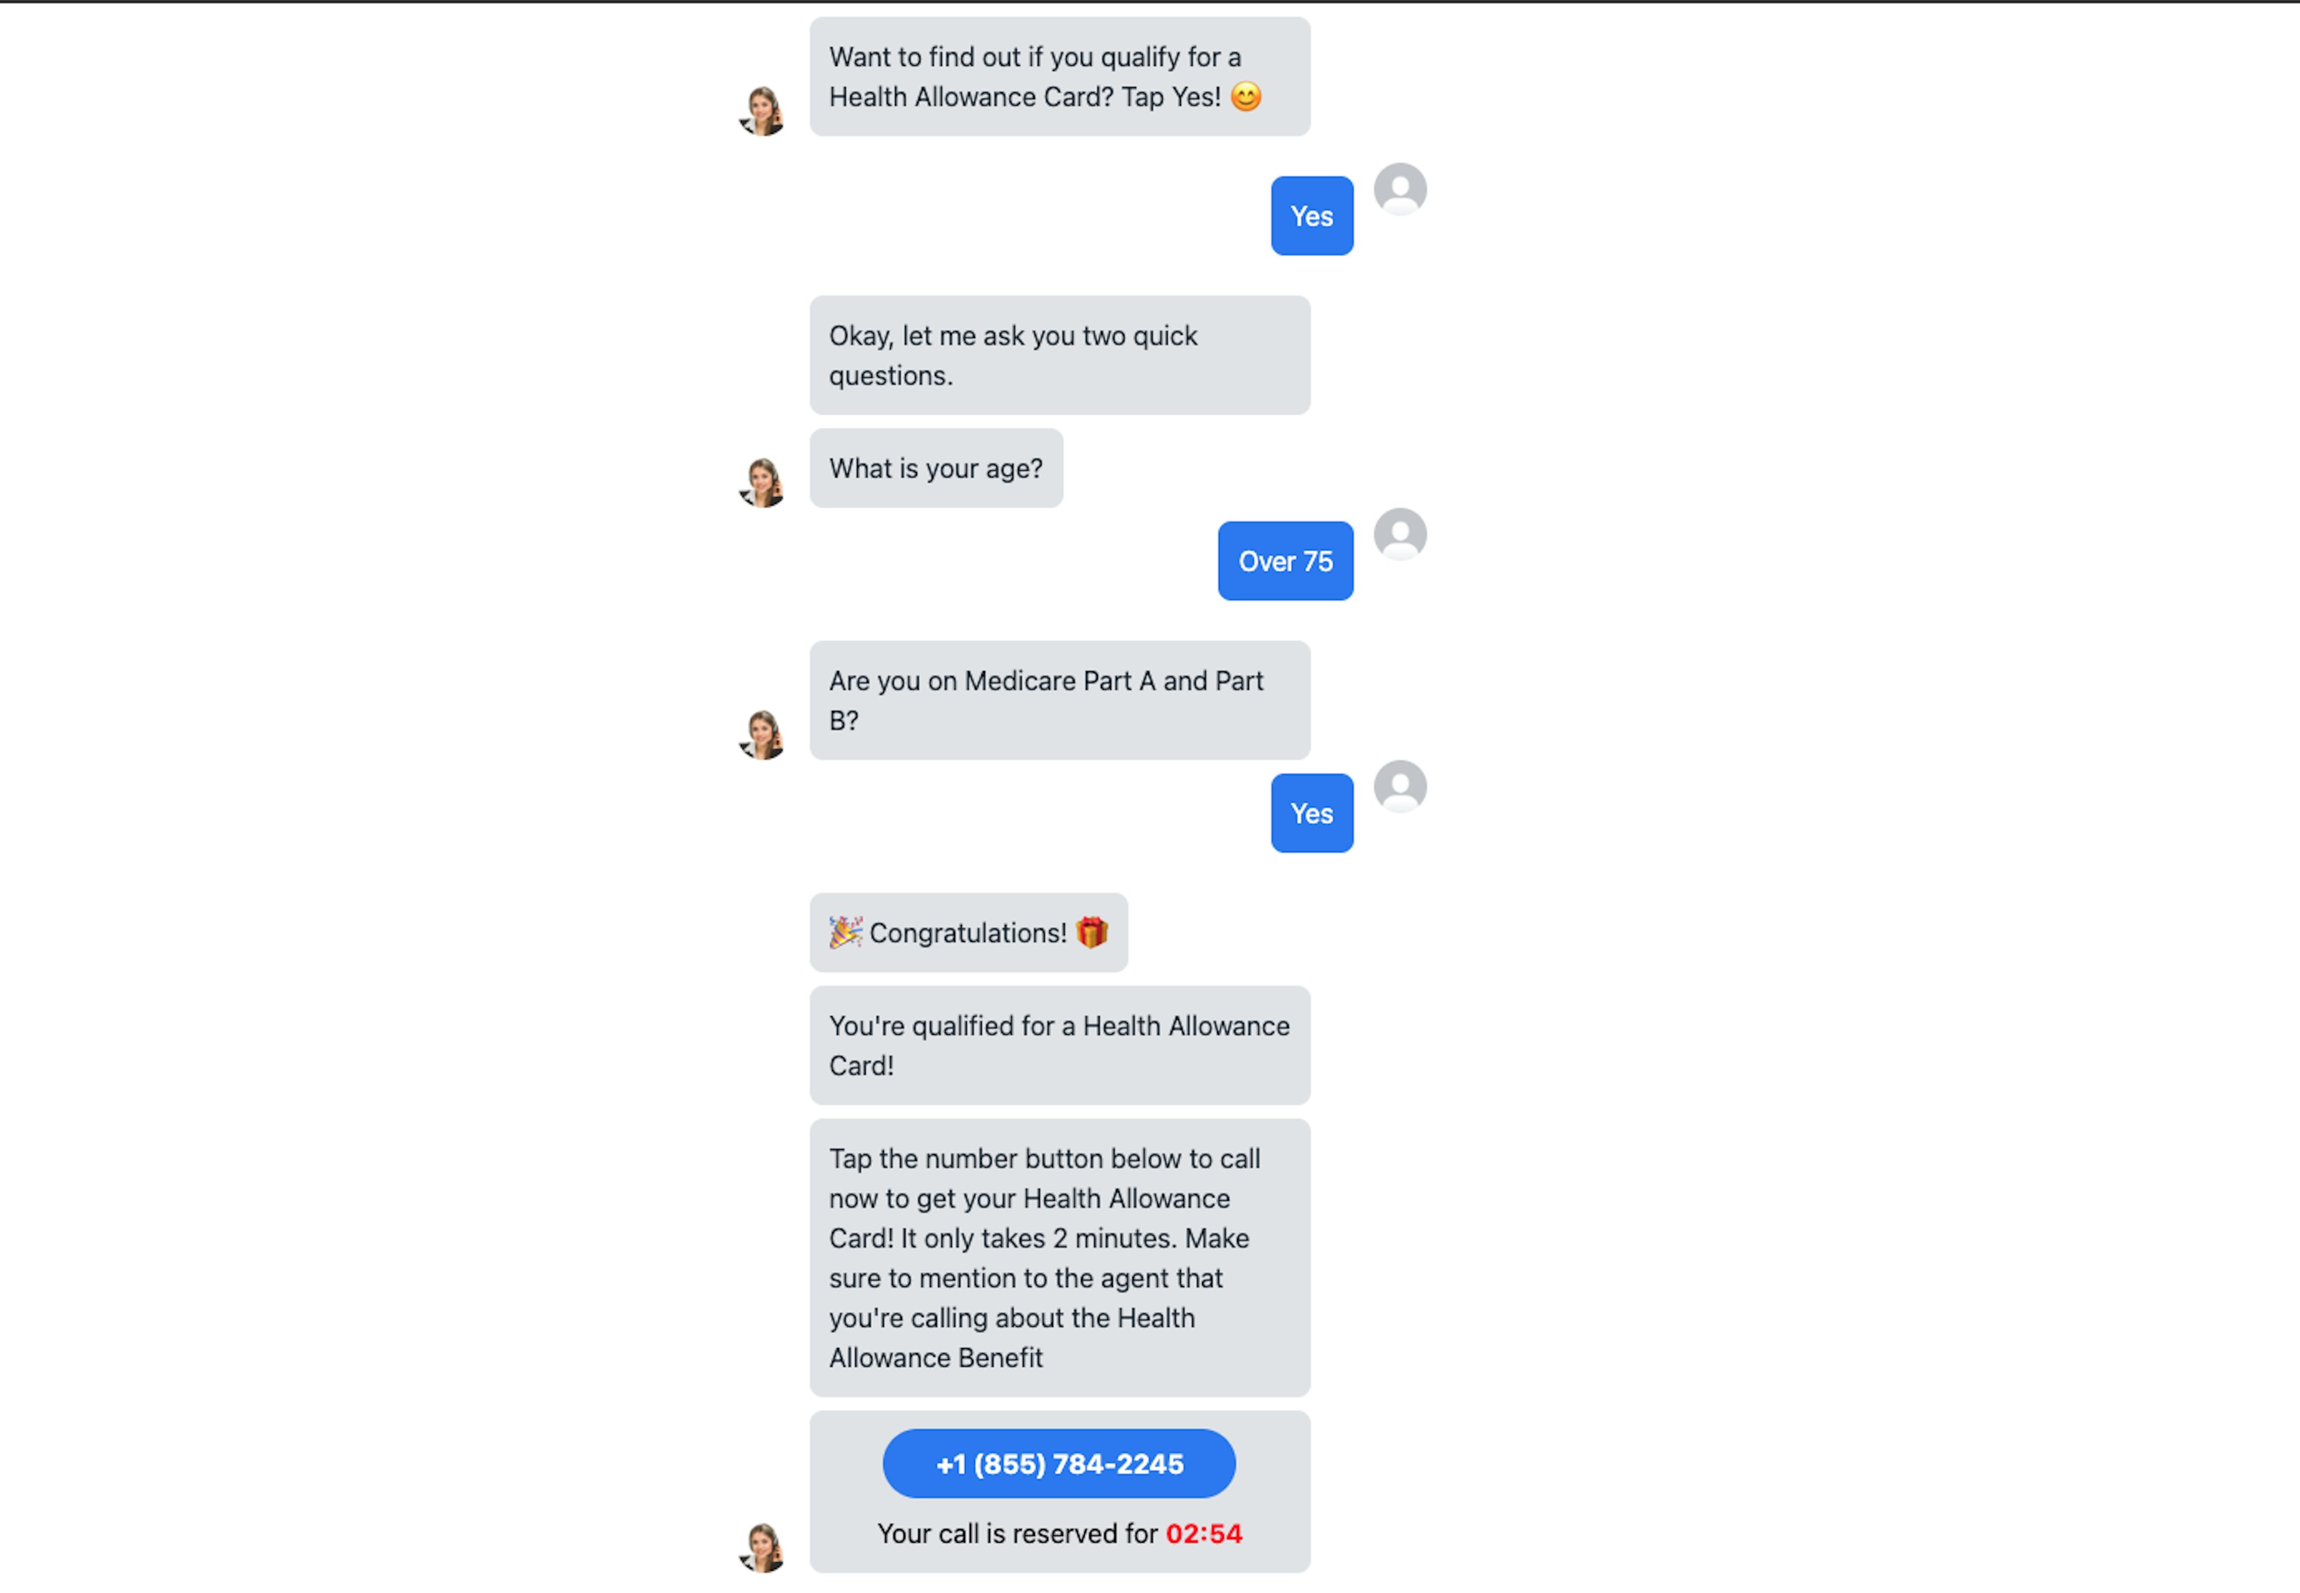Click the smiley emoji in the first message
2300x1593 pixels.
[x=1246, y=97]
